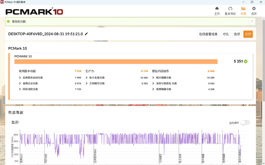The height and width of the screenshot is (165, 265).
Task: Click the orange PCMARK 10 score bar
Action: (x=116, y=62)
